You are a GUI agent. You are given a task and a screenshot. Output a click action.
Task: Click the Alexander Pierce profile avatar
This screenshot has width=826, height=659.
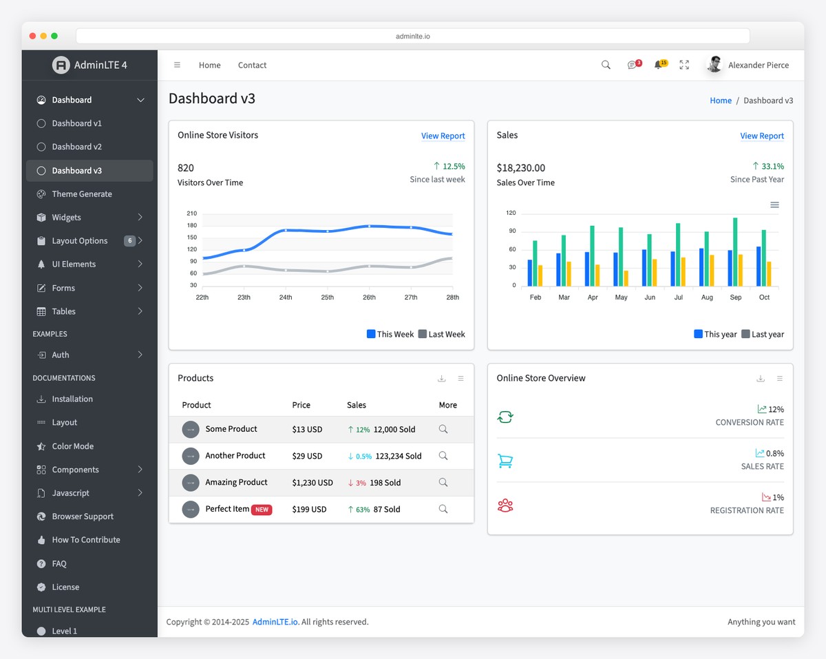(x=714, y=65)
